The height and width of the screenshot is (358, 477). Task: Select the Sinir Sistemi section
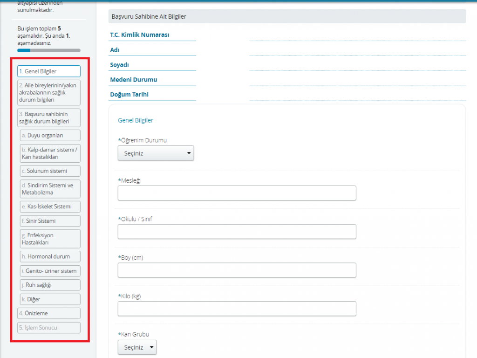point(50,221)
